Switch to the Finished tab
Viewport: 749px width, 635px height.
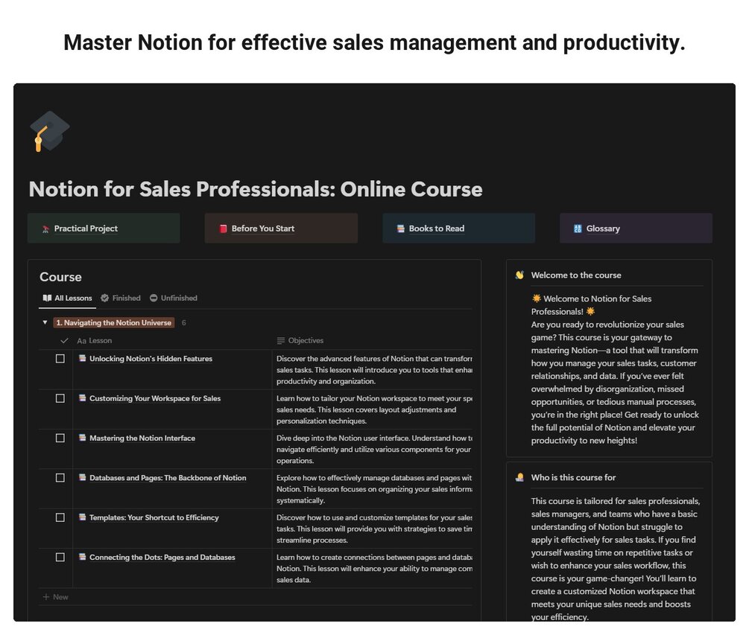[x=121, y=299]
